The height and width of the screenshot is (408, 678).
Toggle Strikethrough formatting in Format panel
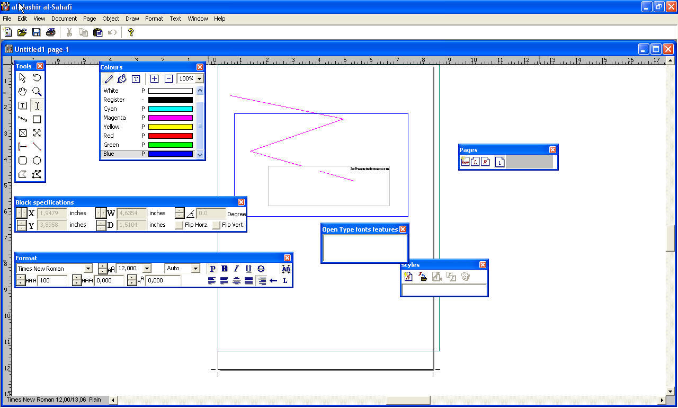(x=261, y=269)
